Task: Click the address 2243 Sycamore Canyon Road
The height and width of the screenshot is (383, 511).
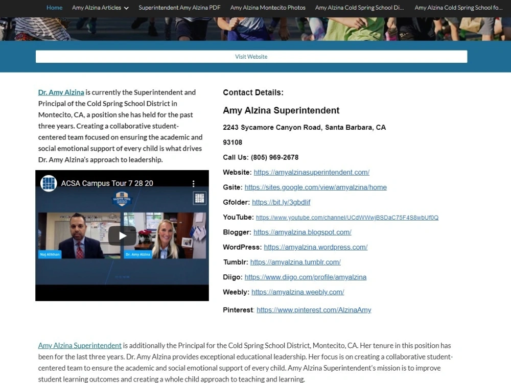Action: pyautogui.click(x=272, y=127)
